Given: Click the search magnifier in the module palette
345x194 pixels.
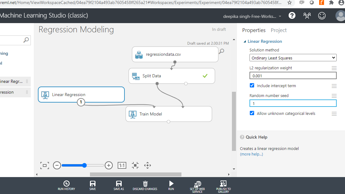Looking at the screenshot, I should [x=26, y=40].
